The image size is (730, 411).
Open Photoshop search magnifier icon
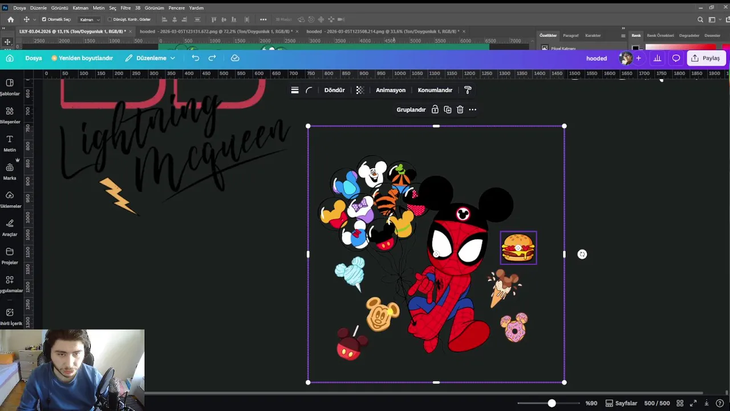pyautogui.click(x=700, y=19)
